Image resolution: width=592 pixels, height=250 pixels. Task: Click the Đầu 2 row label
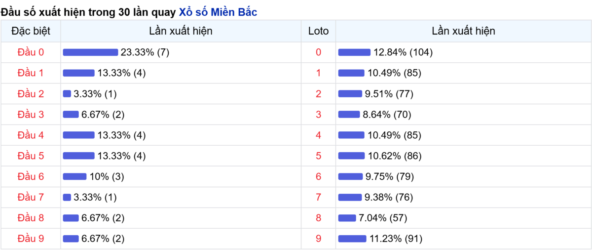coord(31,94)
